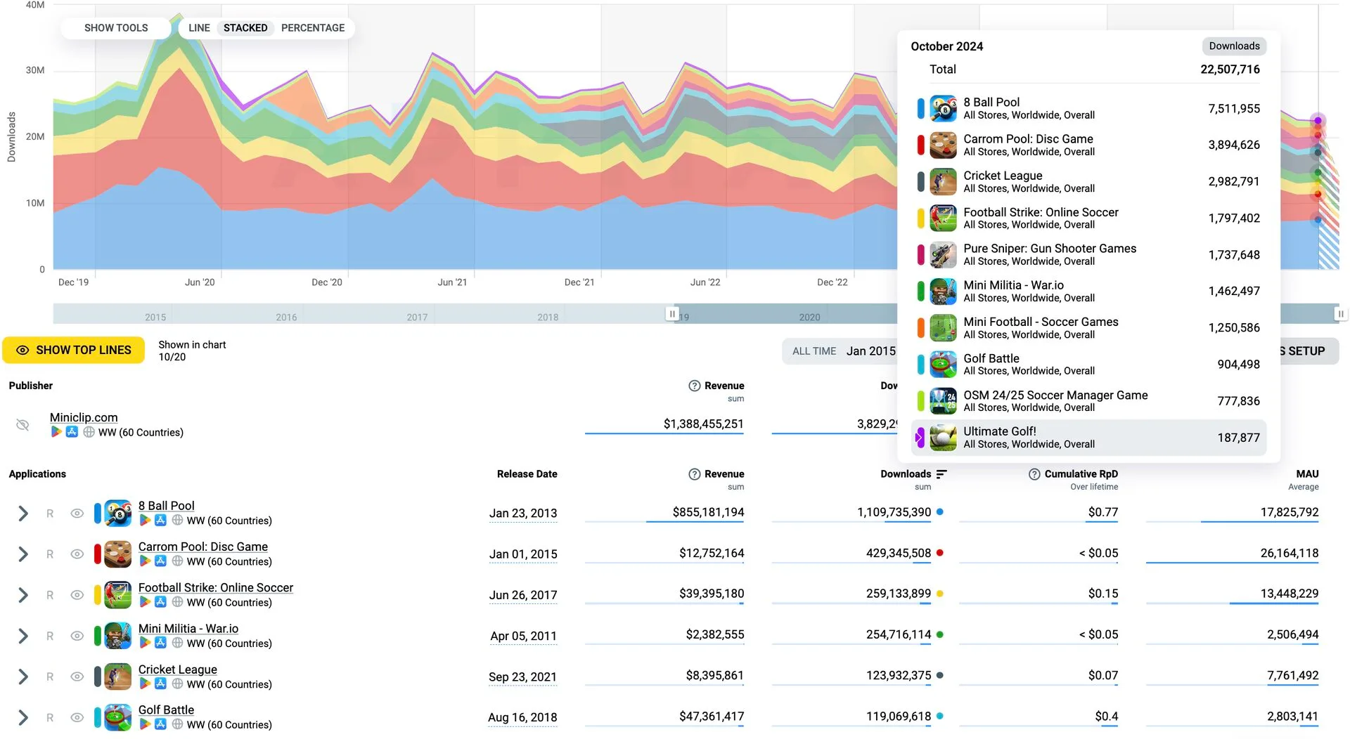Viewport: 1350px width, 739px height.
Task: Click the R icon on Mini Militia row
Action: click(x=50, y=636)
